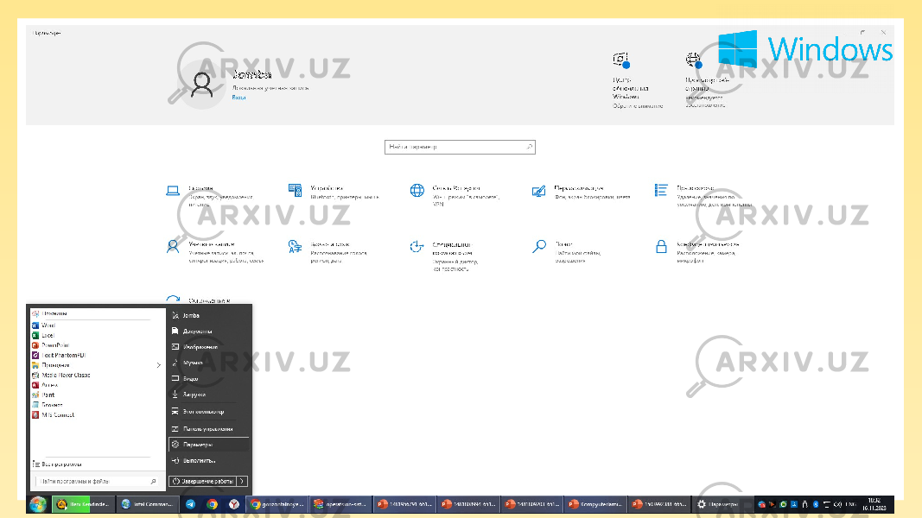
Task: Open Ease of Access settings category
Action: pyautogui.click(x=444, y=256)
